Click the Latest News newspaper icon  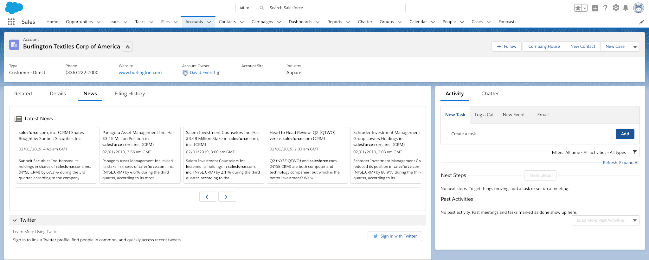[18, 119]
